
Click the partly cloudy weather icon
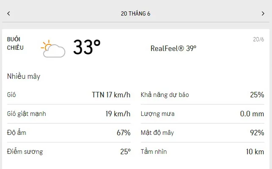click(x=53, y=48)
